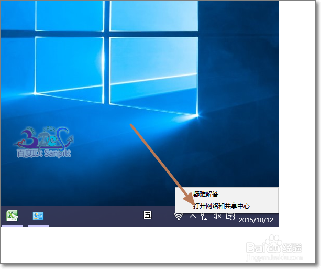Expand hidden system tray icons chevron
This screenshot has width=321, height=269.
click(x=192, y=216)
